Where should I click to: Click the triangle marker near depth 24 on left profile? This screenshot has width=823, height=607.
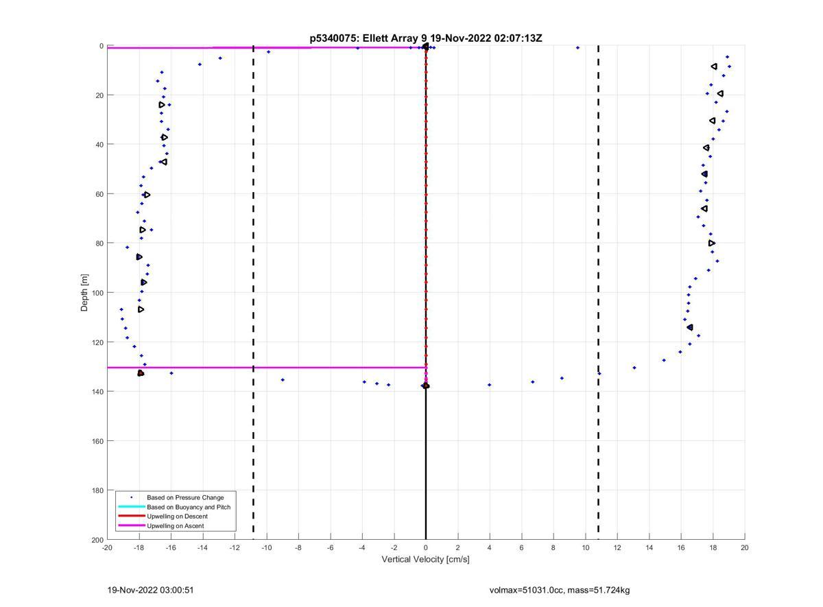(162, 105)
